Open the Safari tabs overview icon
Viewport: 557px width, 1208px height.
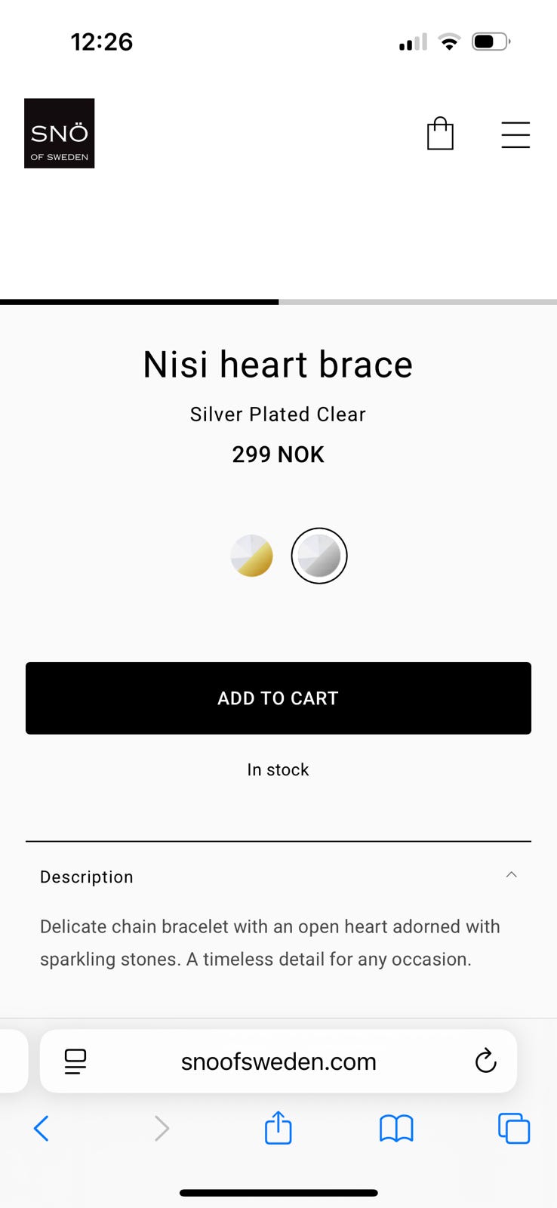tap(514, 1129)
